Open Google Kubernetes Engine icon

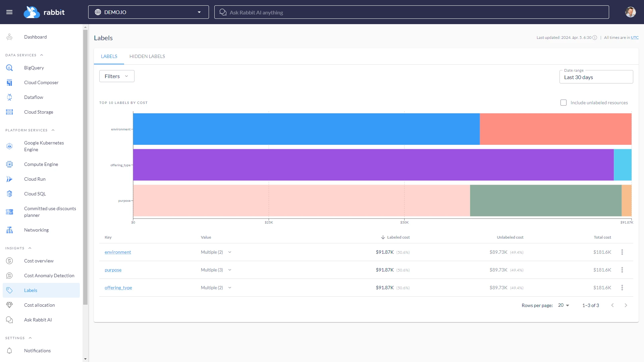click(x=9, y=146)
